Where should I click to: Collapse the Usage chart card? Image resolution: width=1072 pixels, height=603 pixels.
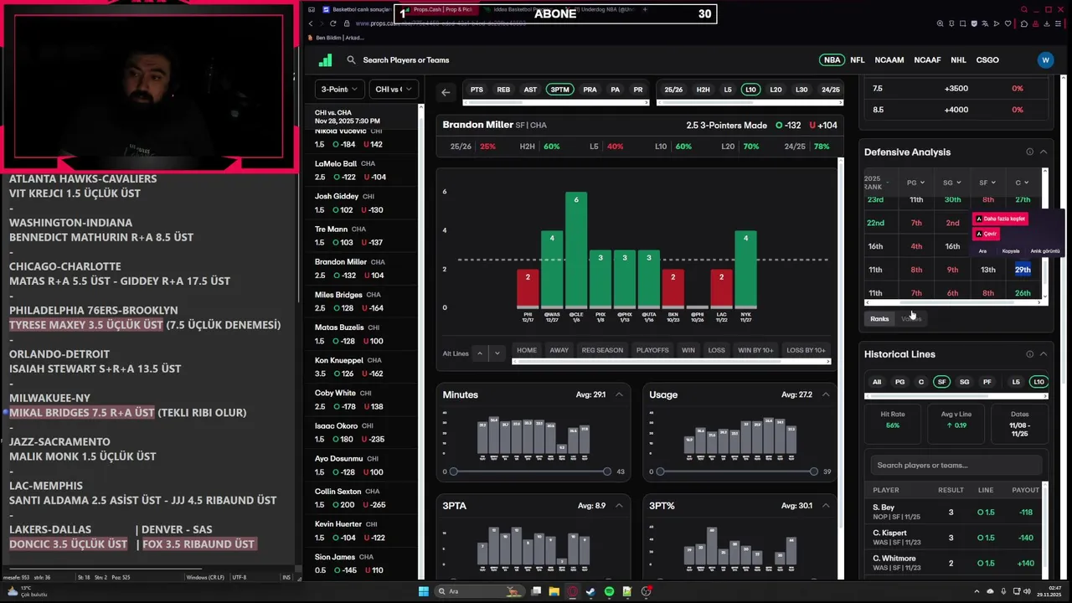tap(825, 394)
